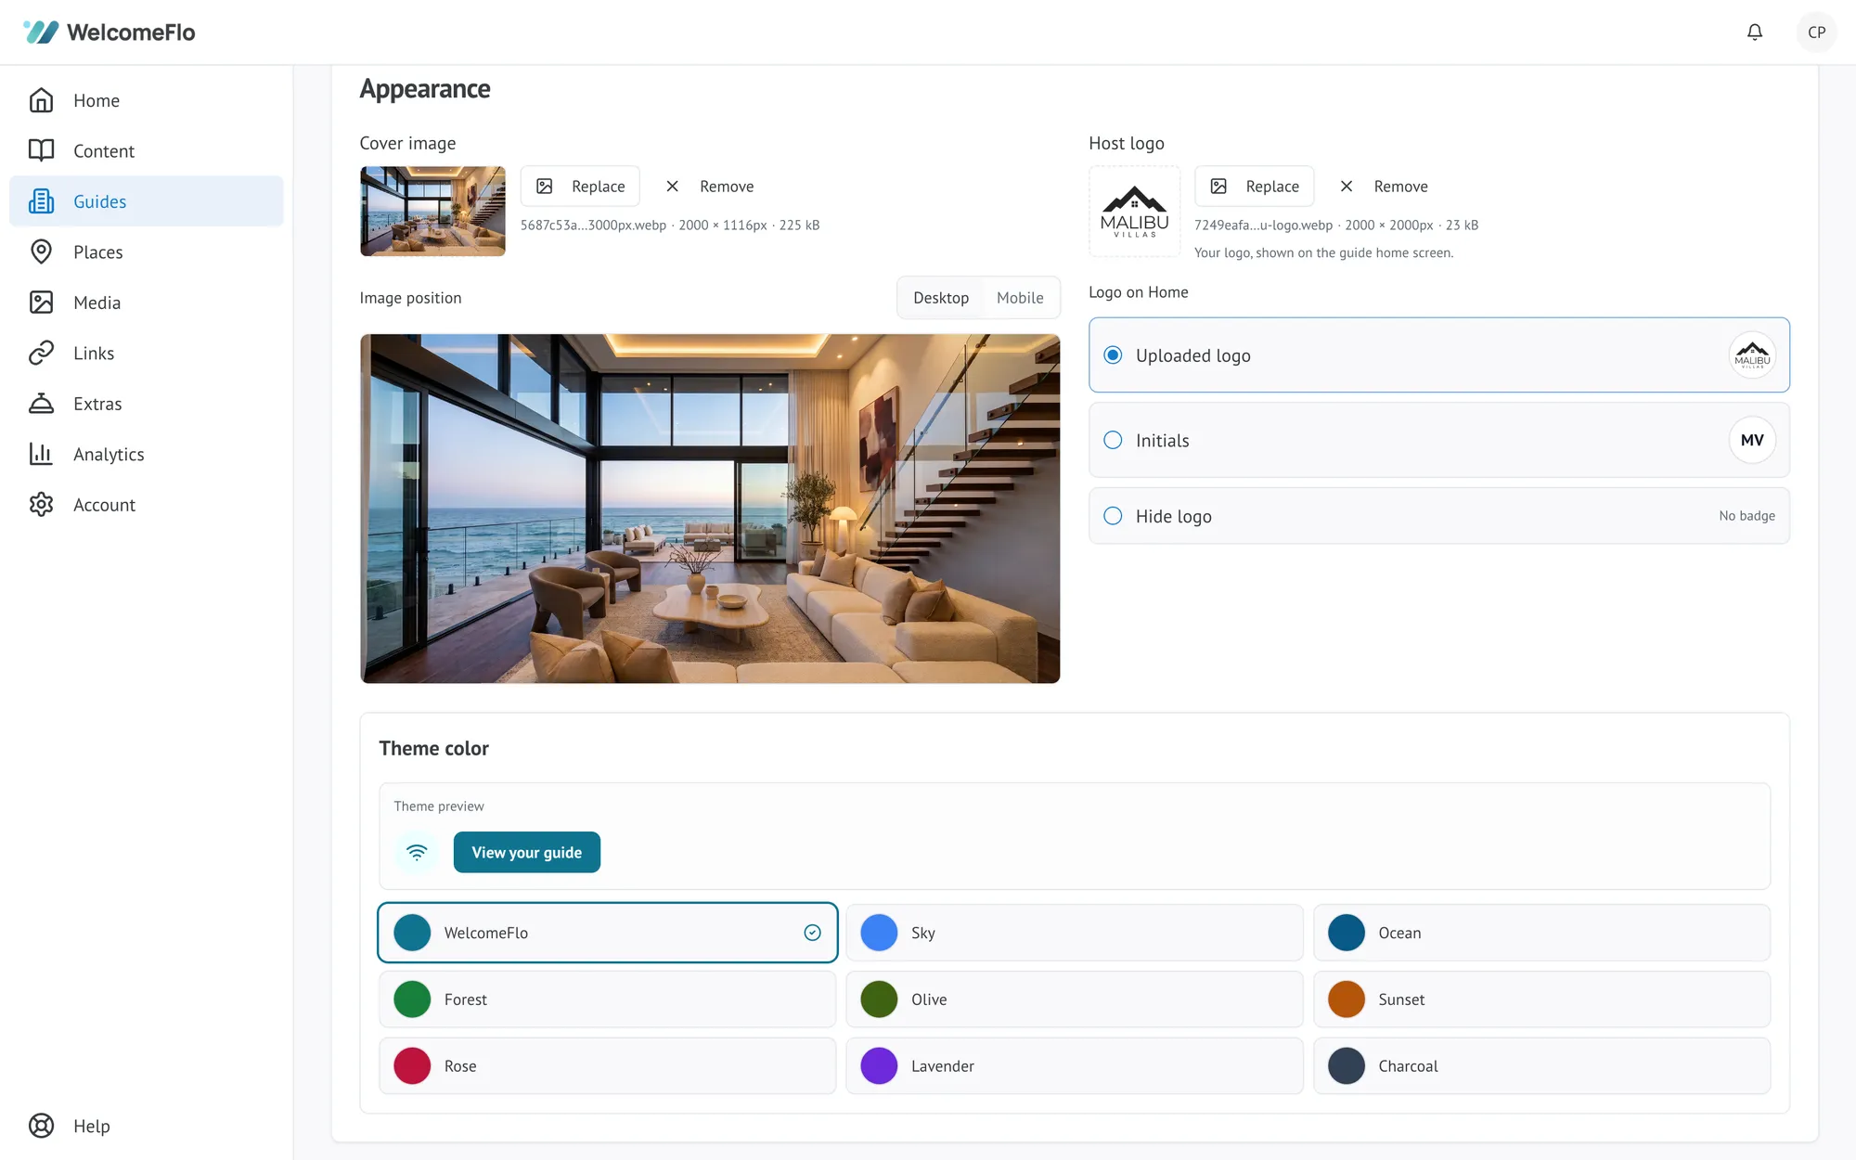
Task: Click the Content book icon
Action: 41,150
